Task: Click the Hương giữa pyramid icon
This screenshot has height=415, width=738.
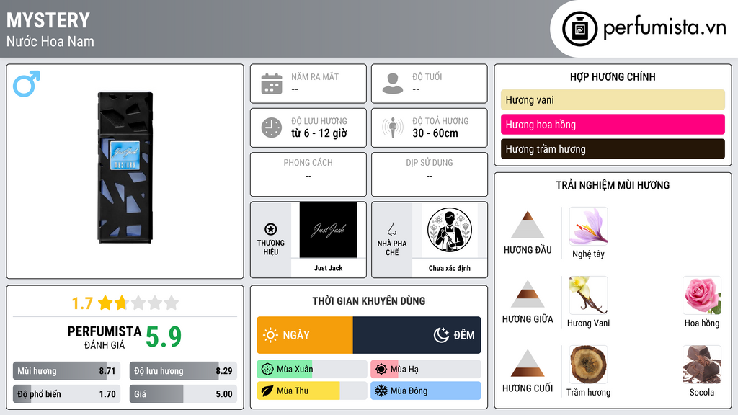Action: 528,294
